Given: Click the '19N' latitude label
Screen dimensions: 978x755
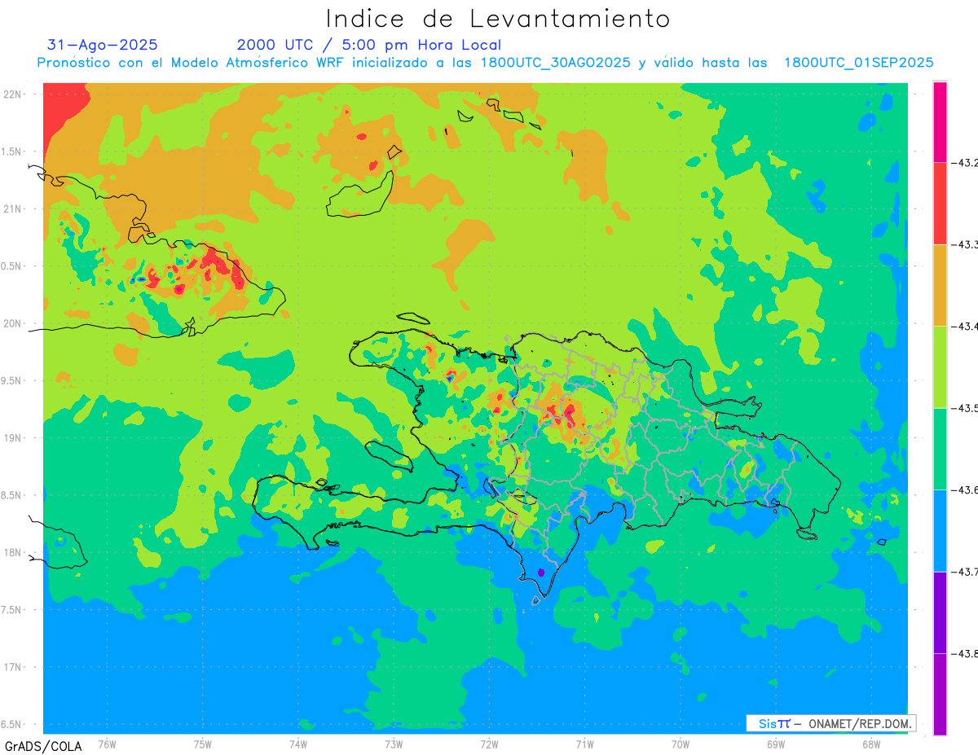Looking at the screenshot, I should [x=14, y=438].
